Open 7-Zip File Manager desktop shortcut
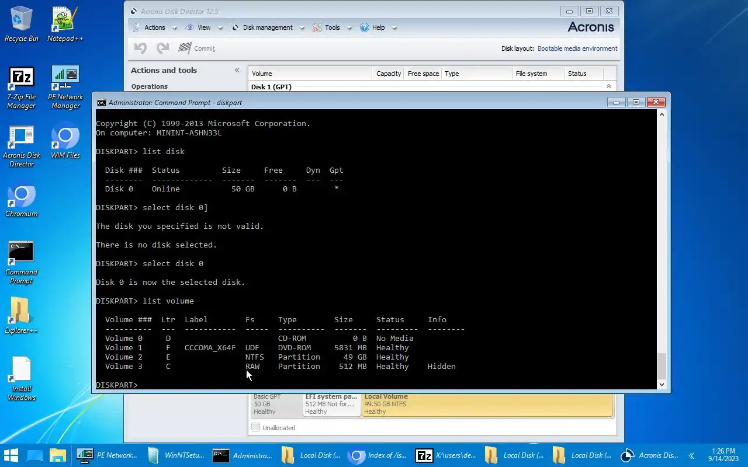748x467 pixels. point(22,88)
